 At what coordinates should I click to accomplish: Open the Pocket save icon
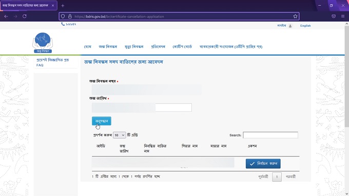coord(334,16)
